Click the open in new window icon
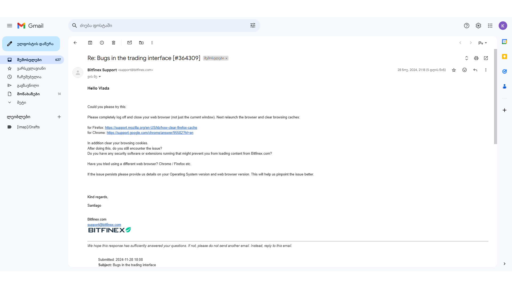The image size is (512, 288). pyautogui.click(x=486, y=58)
